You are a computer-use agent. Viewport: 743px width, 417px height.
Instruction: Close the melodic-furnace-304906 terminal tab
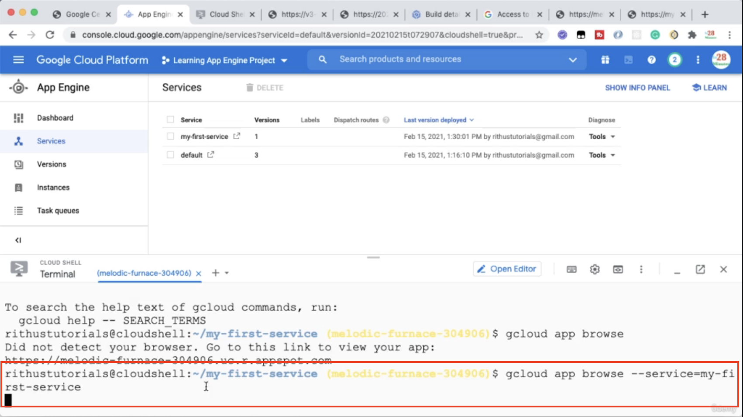pos(199,273)
